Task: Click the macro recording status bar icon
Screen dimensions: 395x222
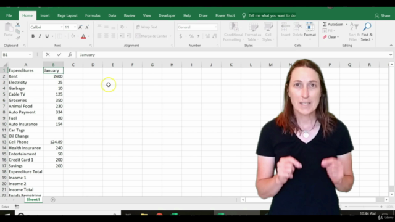Action: click(x=17, y=207)
